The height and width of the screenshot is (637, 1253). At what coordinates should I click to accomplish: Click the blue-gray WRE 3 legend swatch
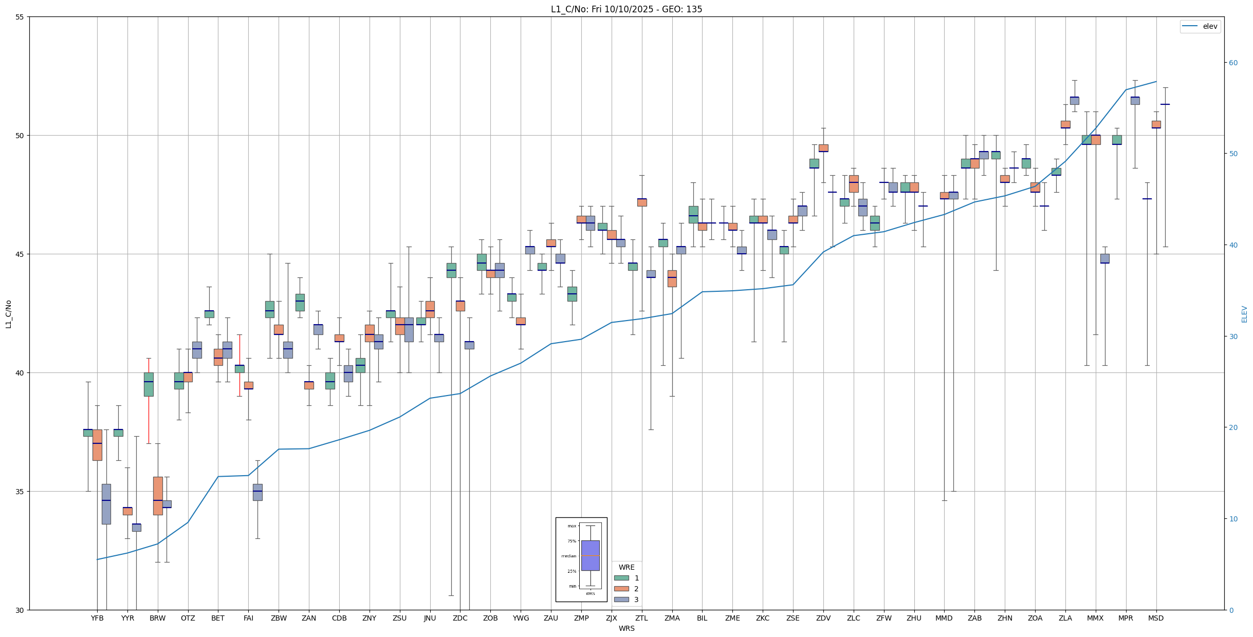tap(621, 599)
